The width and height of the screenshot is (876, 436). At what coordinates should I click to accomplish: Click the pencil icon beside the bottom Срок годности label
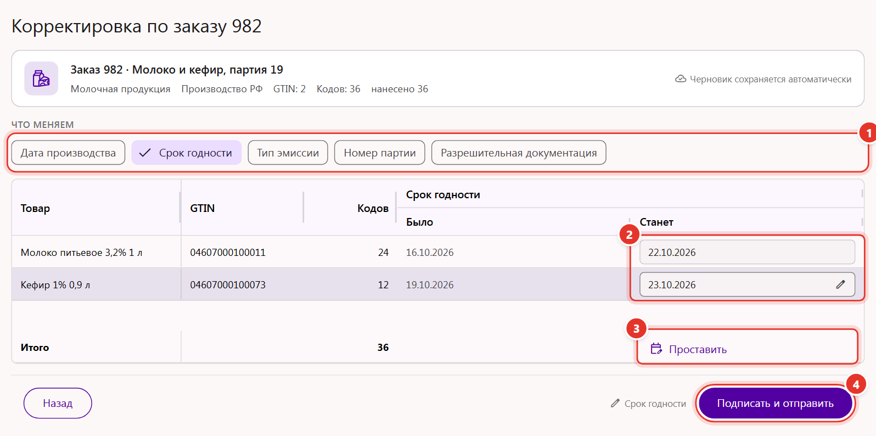tap(615, 404)
